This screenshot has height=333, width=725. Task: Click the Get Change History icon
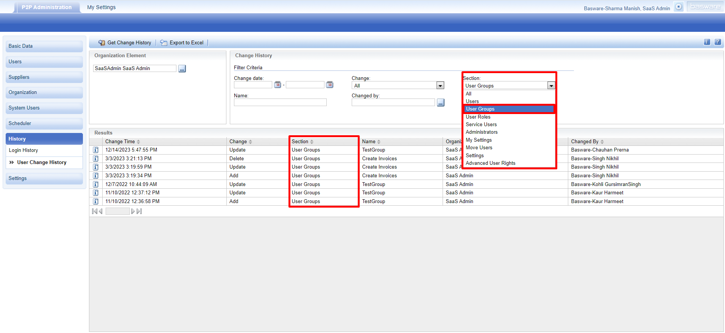[102, 43]
